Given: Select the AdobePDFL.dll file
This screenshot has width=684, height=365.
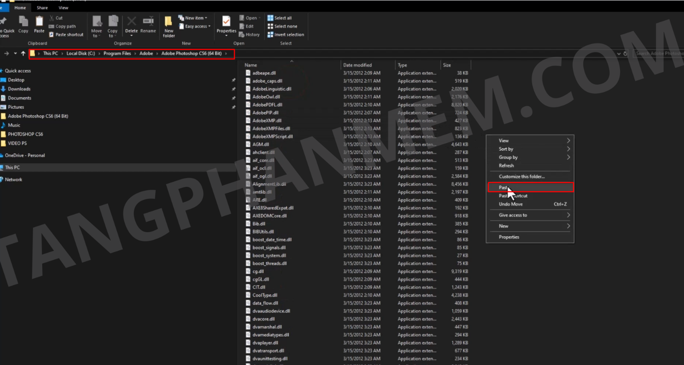Looking at the screenshot, I should (267, 105).
